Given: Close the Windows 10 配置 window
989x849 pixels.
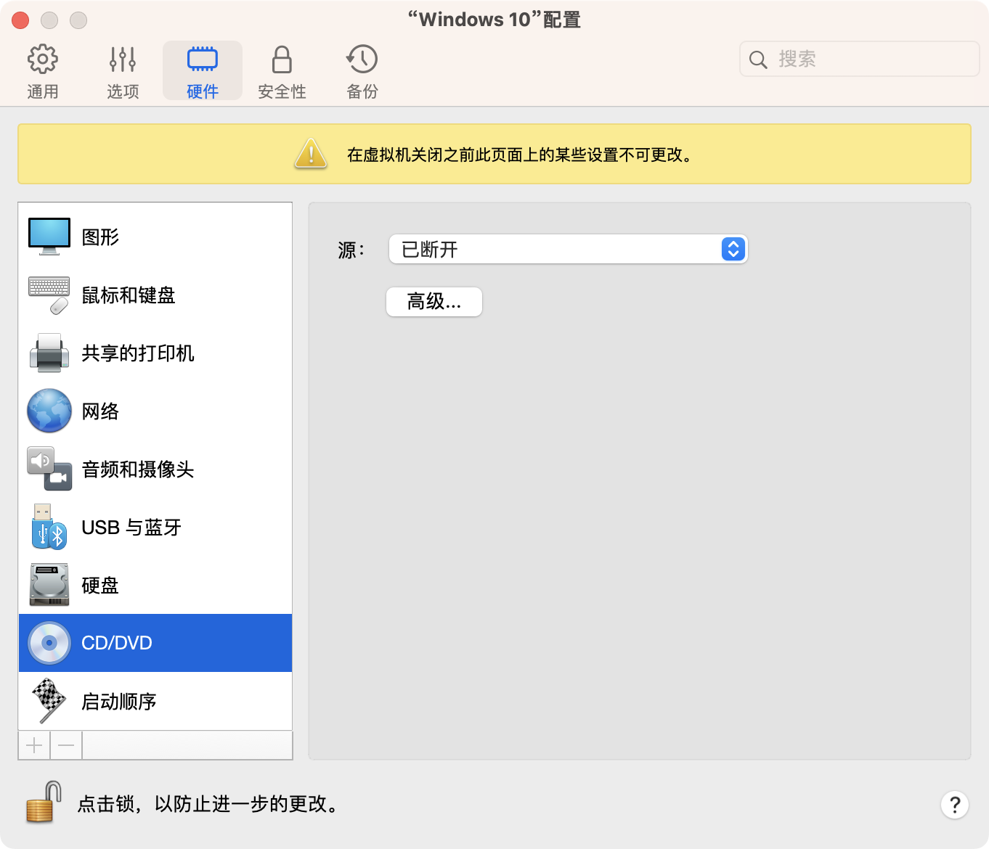Looking at the screenshot, I should [20, 20].
